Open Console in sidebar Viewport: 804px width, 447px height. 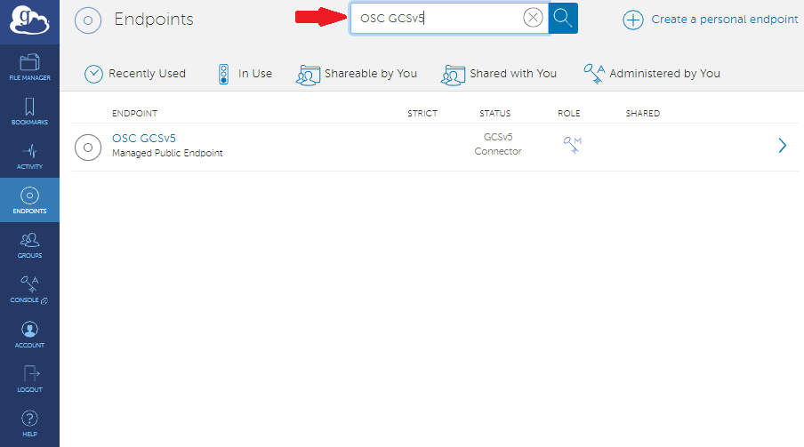(x=29, y=289)
